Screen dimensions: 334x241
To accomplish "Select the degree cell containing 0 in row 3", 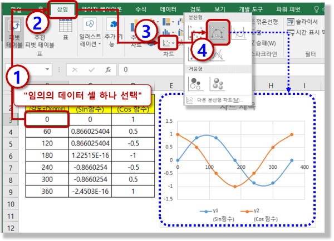I will point(47,119).
